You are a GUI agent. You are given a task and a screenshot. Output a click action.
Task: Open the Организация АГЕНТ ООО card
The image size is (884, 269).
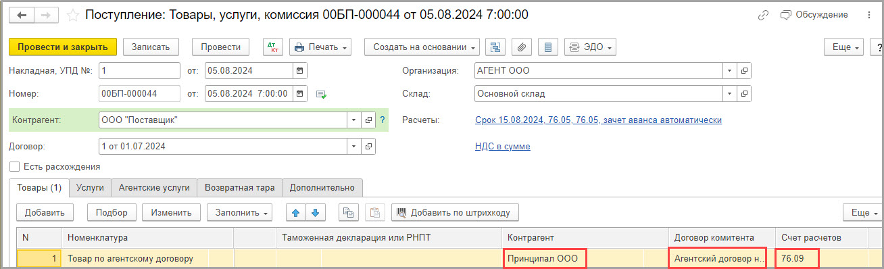(744, 70)
